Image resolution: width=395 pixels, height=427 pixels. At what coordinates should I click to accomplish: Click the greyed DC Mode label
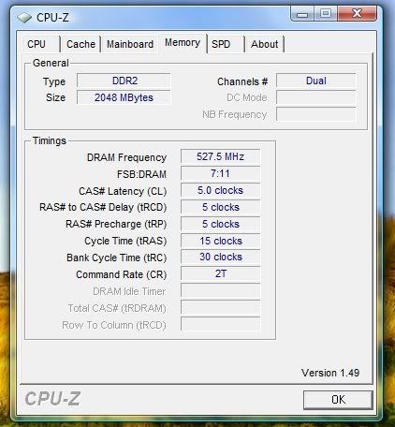click(x=247, y=97)
